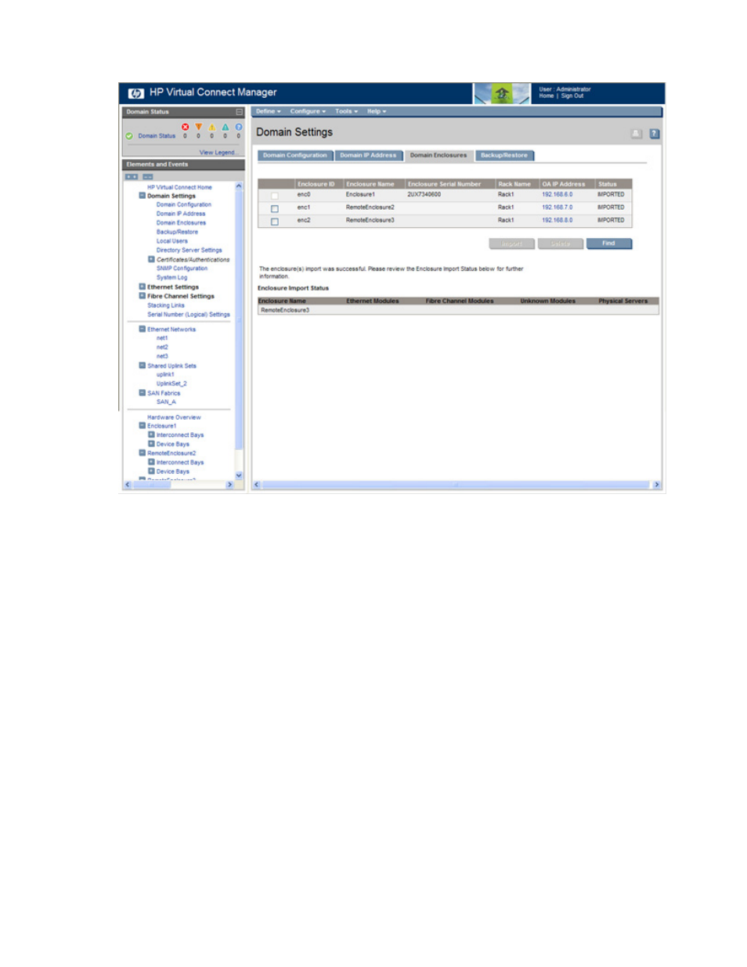Select UplinkSet_2 in the tree
This screenshot has height=967, width=747.
pyautogui.click(x=171, y=384)
